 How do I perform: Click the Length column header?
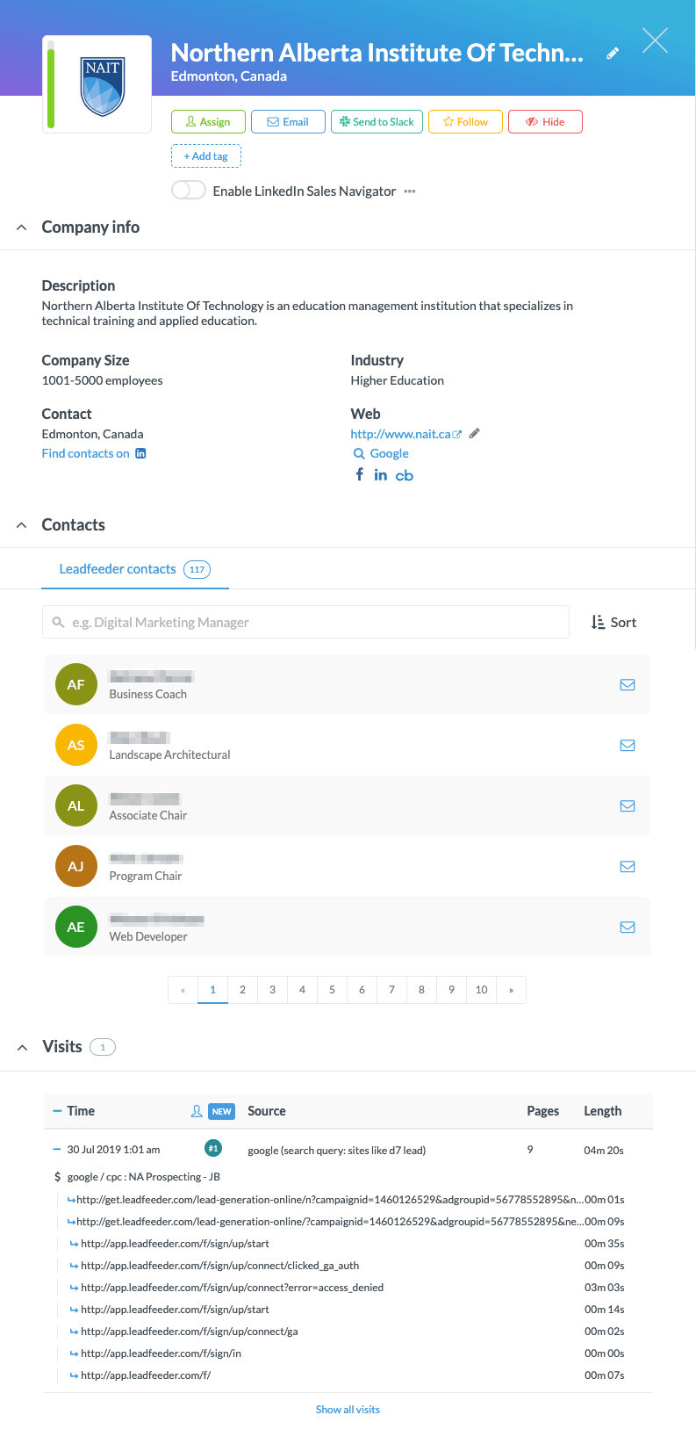point(603,1111)
